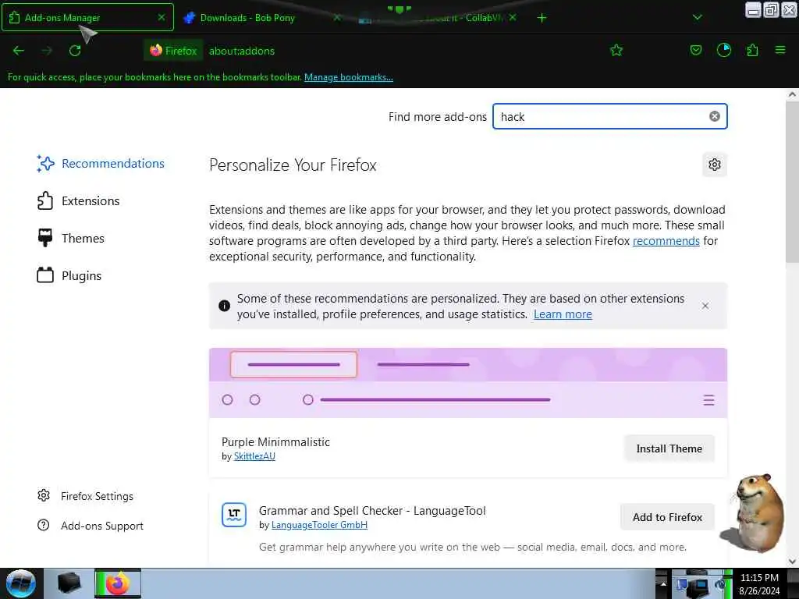Open the Firefox hamburger application menu

pos(780,50)
